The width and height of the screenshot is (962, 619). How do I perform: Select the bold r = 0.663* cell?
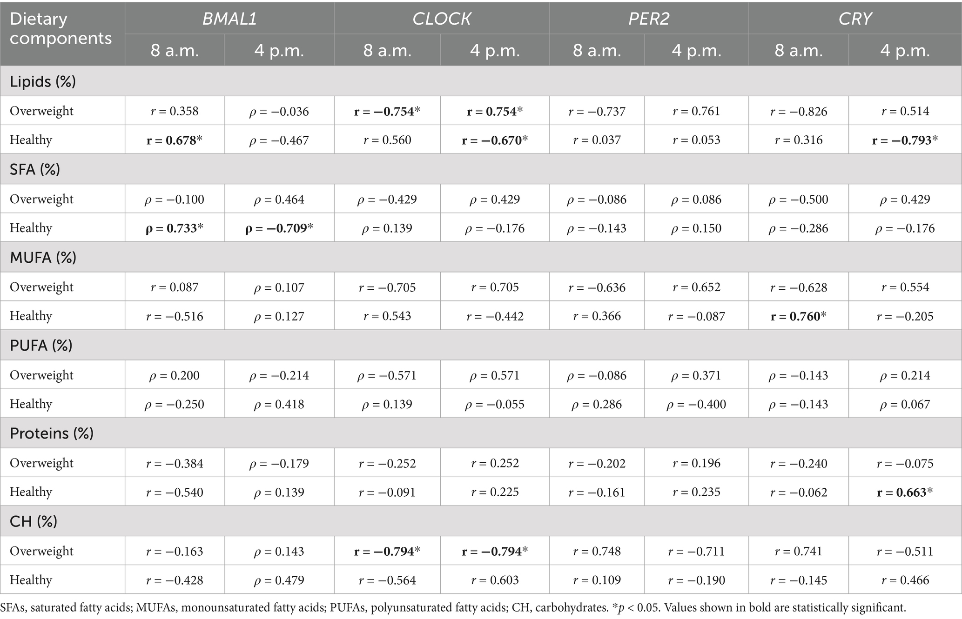tap(905, 492)
